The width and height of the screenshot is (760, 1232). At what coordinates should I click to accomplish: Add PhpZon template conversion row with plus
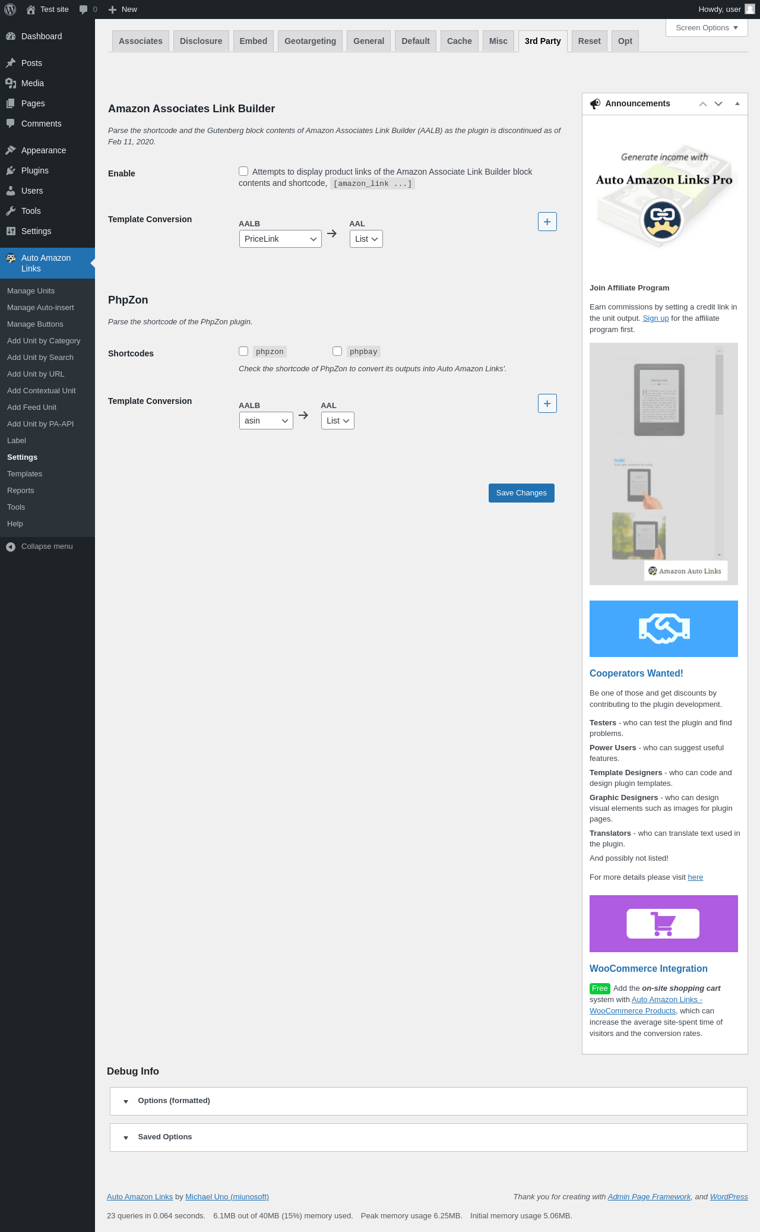click(x=547, y=403)
